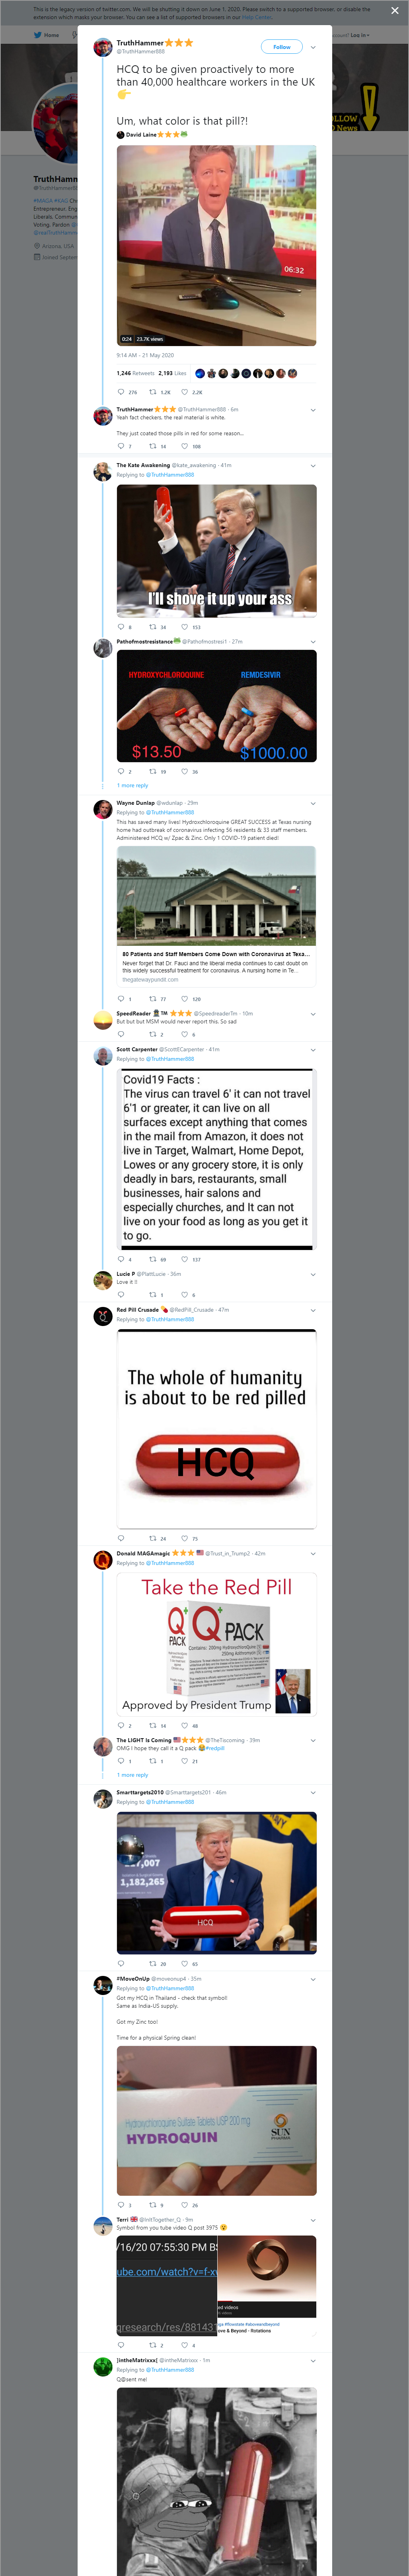Open the Hydroquin box photo
Viewport: 409px width, 2576px height.
216,2120
